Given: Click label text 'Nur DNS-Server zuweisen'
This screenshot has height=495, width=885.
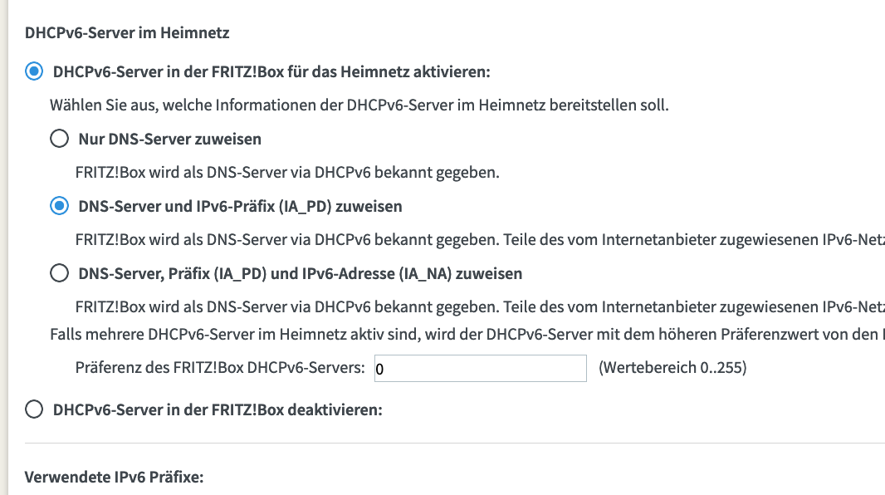Looking at the screenshot, I should tap(170, 139).
